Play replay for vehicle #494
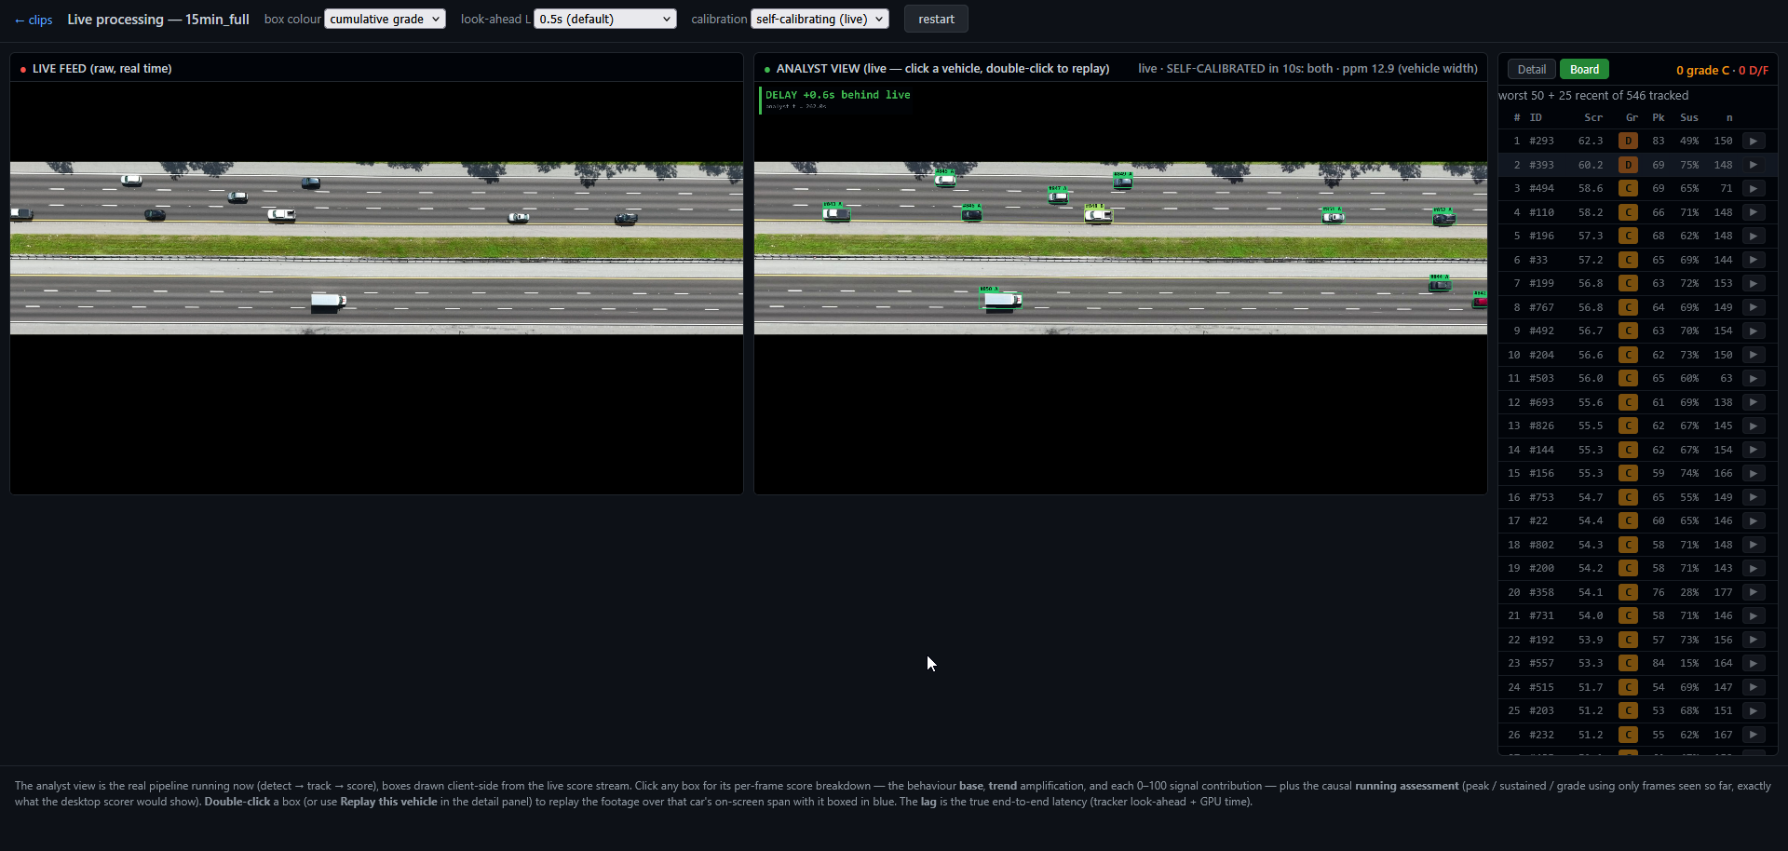Viewport: 1788px width, 851px height. pyautogui.click(x=1754, y=188)
